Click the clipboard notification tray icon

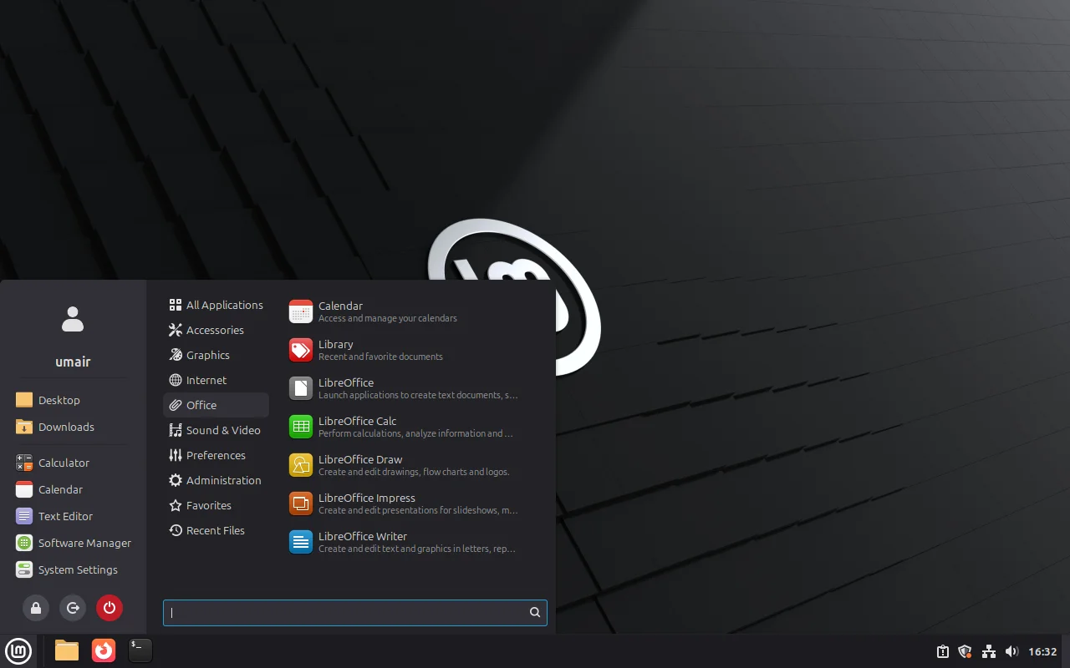tap(942, 651)
